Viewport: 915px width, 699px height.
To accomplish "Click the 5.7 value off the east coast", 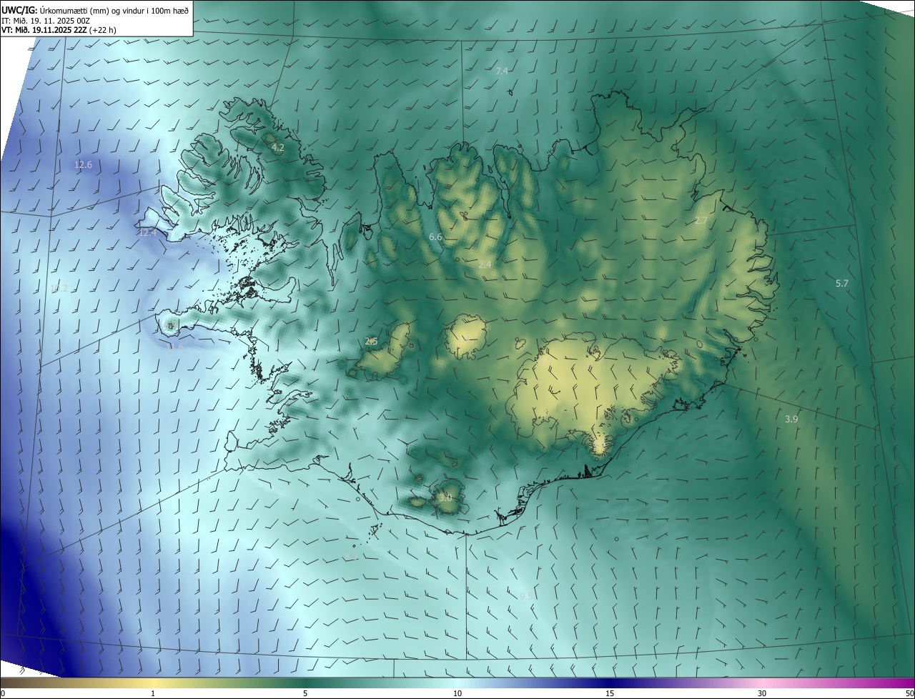I will [842, 284].
